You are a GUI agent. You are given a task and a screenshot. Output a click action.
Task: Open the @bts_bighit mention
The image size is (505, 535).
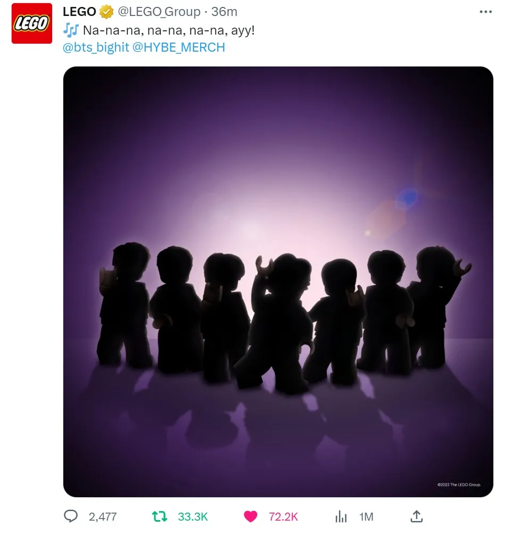[96, 47]
